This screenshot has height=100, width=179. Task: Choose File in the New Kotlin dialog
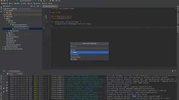[89, 50]
